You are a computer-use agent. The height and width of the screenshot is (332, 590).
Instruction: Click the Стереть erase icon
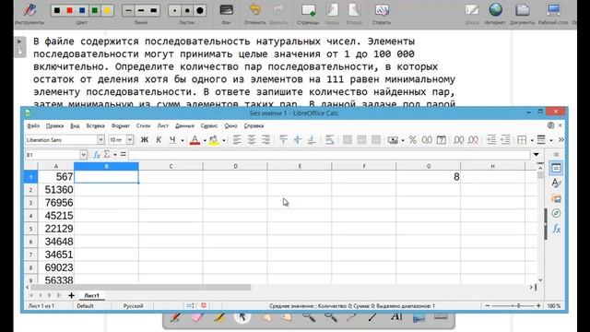[x=382, y=10]
